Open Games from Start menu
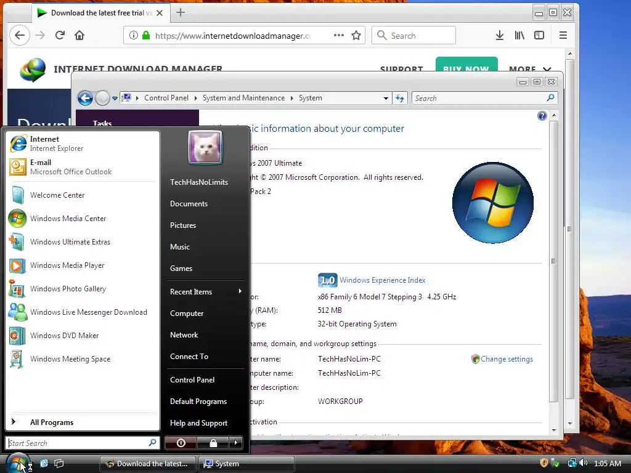The image size is (631, 473). pyautogui.click(x=181, y=269)
